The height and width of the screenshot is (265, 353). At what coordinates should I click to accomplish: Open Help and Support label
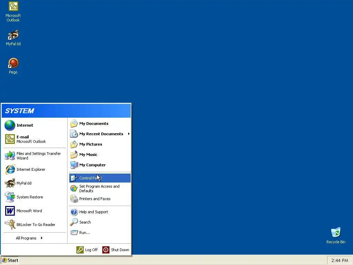(x=93, y=212)
